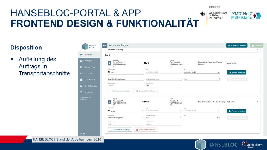Click the 'Angemeldet als: sovereign' text

[x=85, y=98]
